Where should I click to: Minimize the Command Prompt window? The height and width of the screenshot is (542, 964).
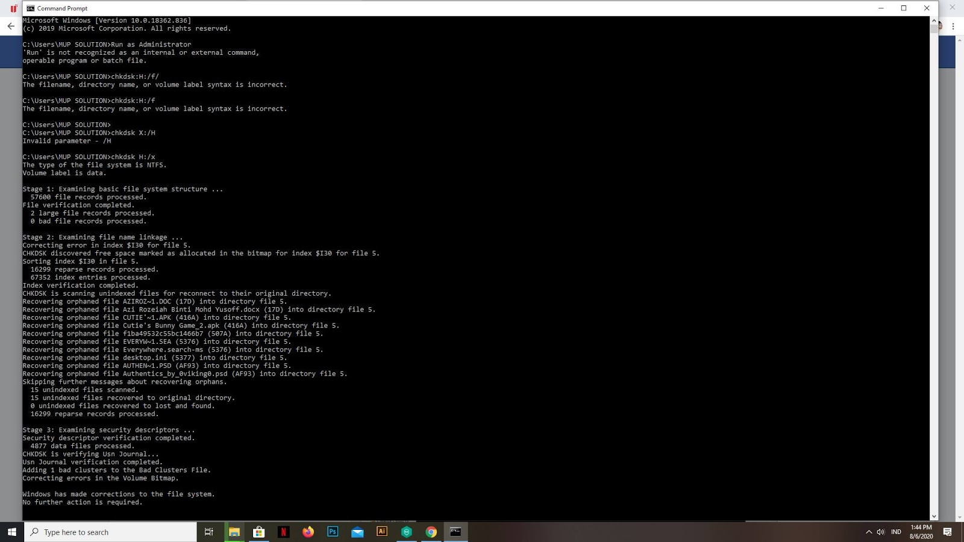881,8
